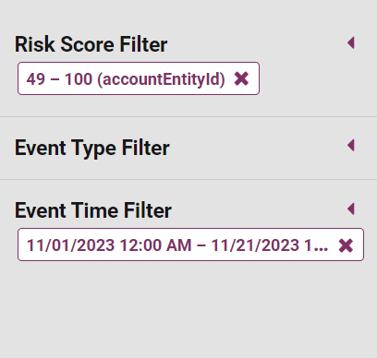
Task: Open the 11/01/2023 12:00 AM date range chip
Action: click(190, 245)
